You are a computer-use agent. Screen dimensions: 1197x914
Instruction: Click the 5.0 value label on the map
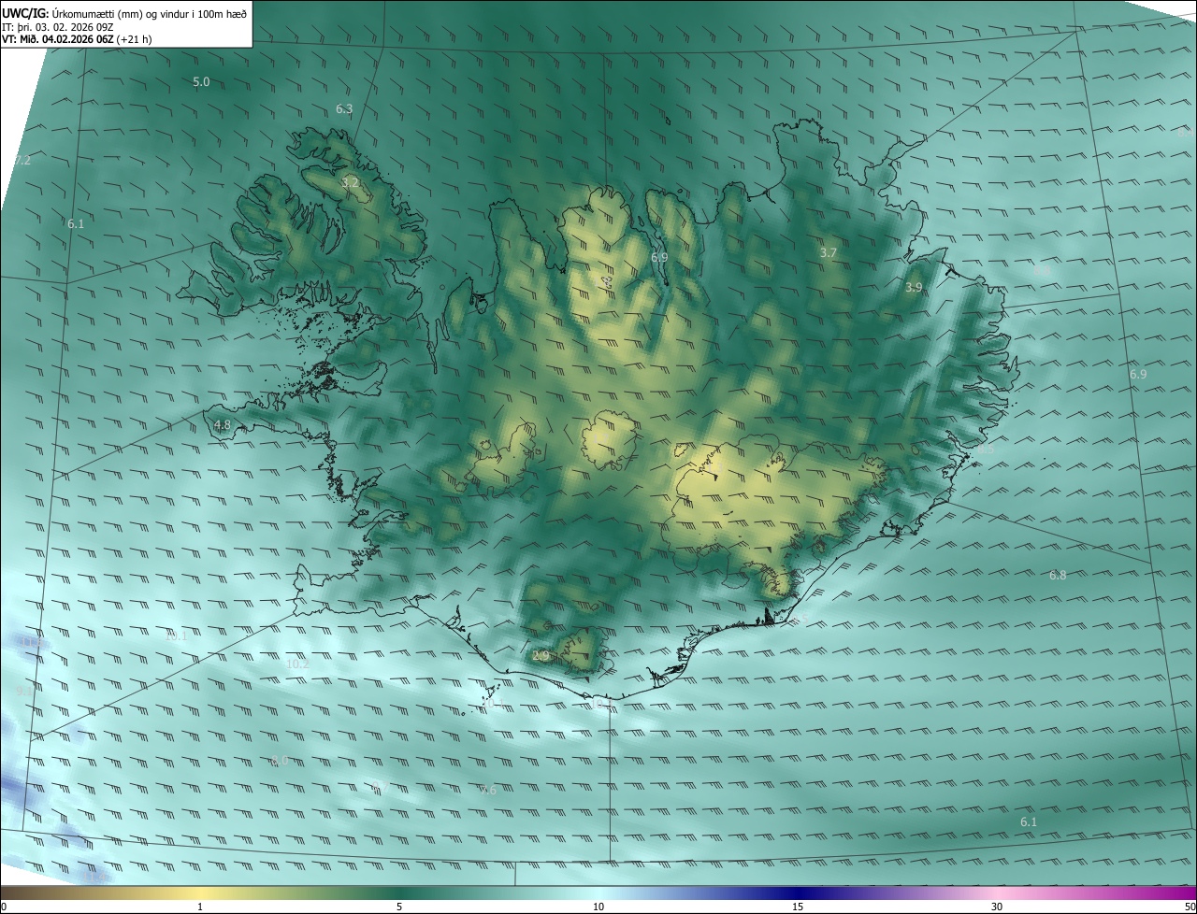click(x=201, y=82)
